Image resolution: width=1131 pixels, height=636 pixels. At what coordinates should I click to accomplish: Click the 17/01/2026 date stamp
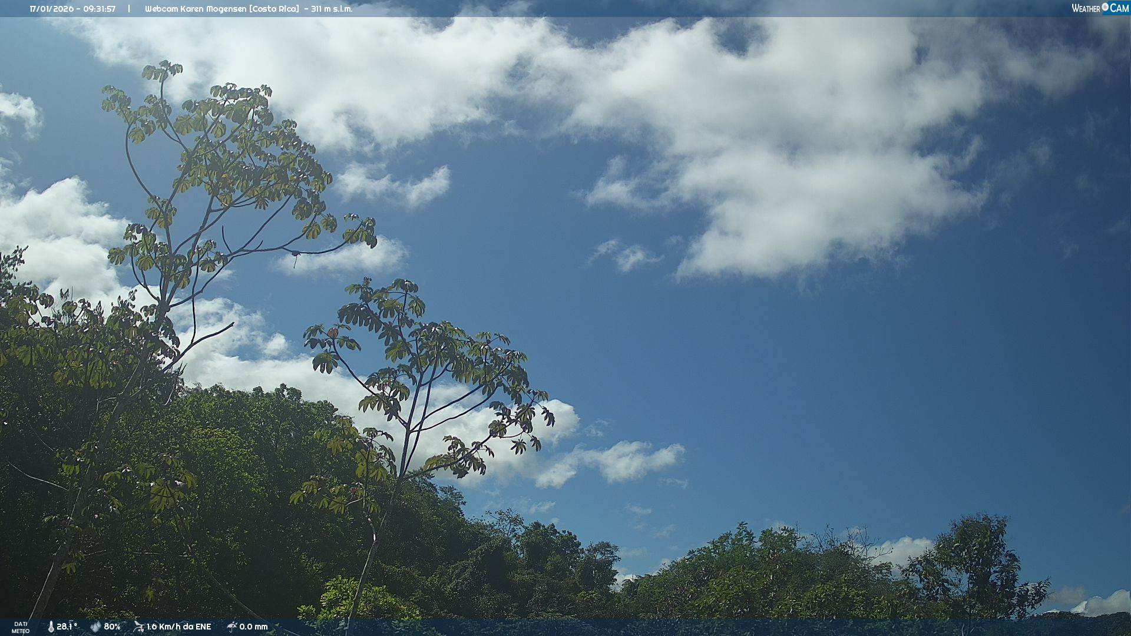[x=51, y=9]
